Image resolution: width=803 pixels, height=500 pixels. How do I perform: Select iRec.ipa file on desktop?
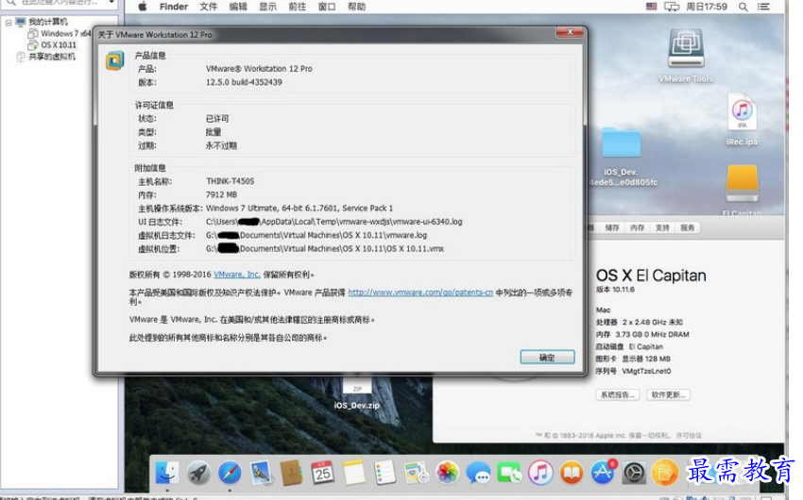click(742, 119)
